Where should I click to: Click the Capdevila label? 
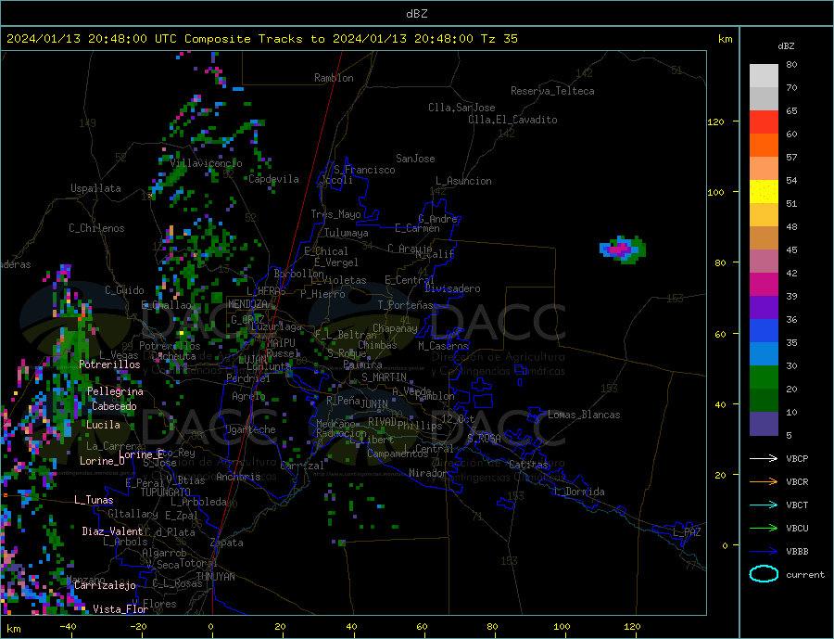click(x=273, y=179)
